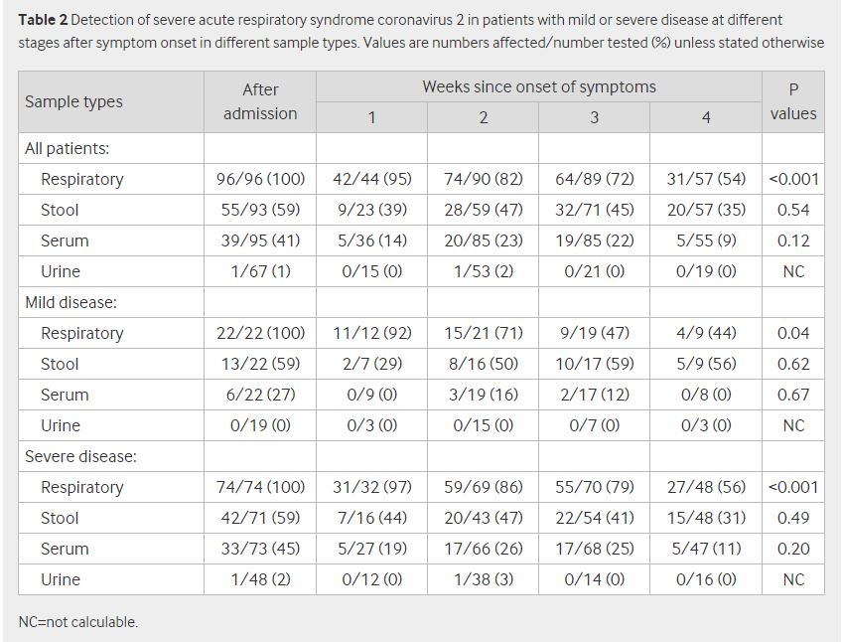Click the 0.04 P value cell
The width and height of the screenshot is (842, 642).
792,333
